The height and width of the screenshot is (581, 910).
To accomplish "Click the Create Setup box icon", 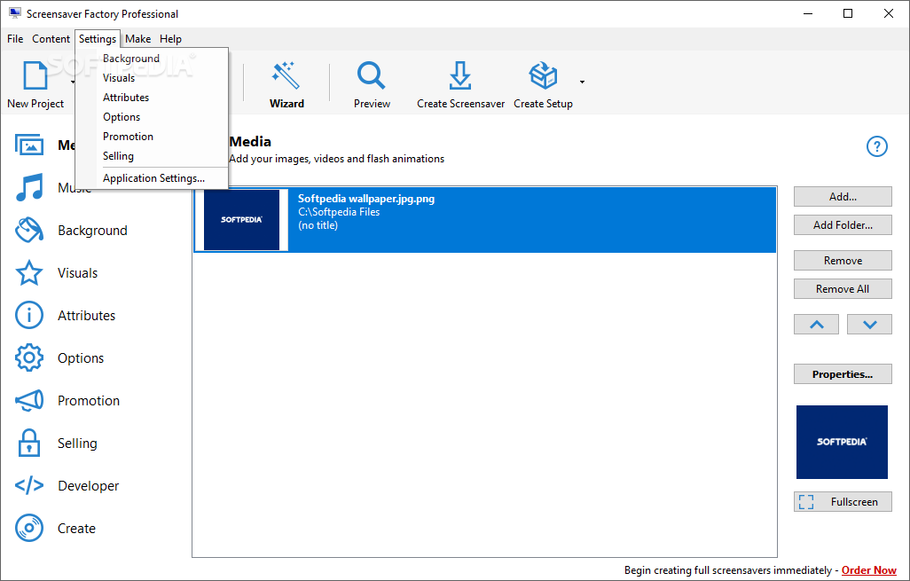I will click(543, 75).
